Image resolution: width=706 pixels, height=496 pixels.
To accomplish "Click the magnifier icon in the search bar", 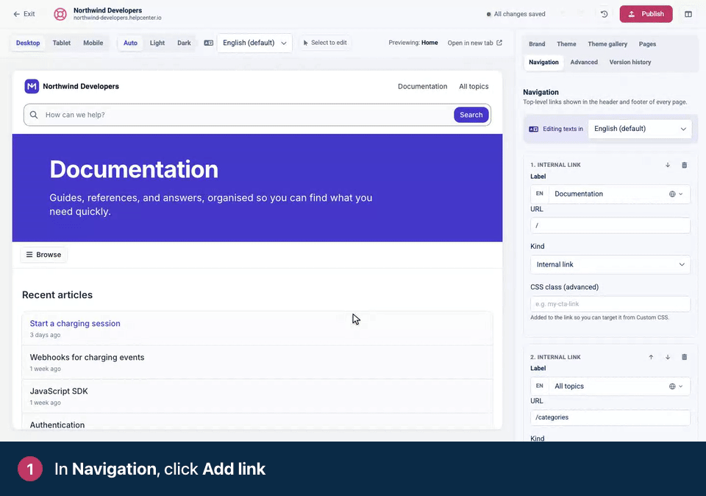I will [x=34, y=115].
